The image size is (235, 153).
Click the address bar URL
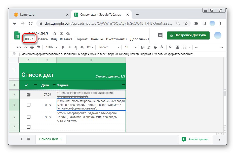pos(108,23)
